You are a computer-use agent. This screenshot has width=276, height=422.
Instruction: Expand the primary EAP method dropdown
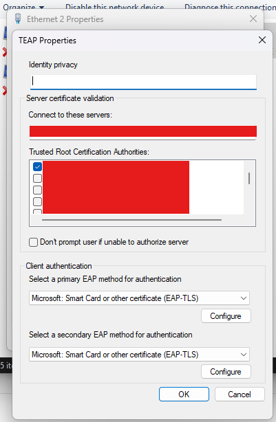(x=139, y=298)
